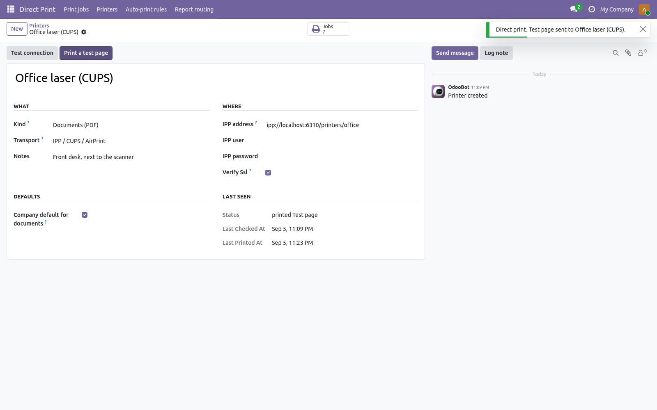The width and height of the screenshot is (657, 410).
Task: Click the Test connection button
Action: coord(32,53)
